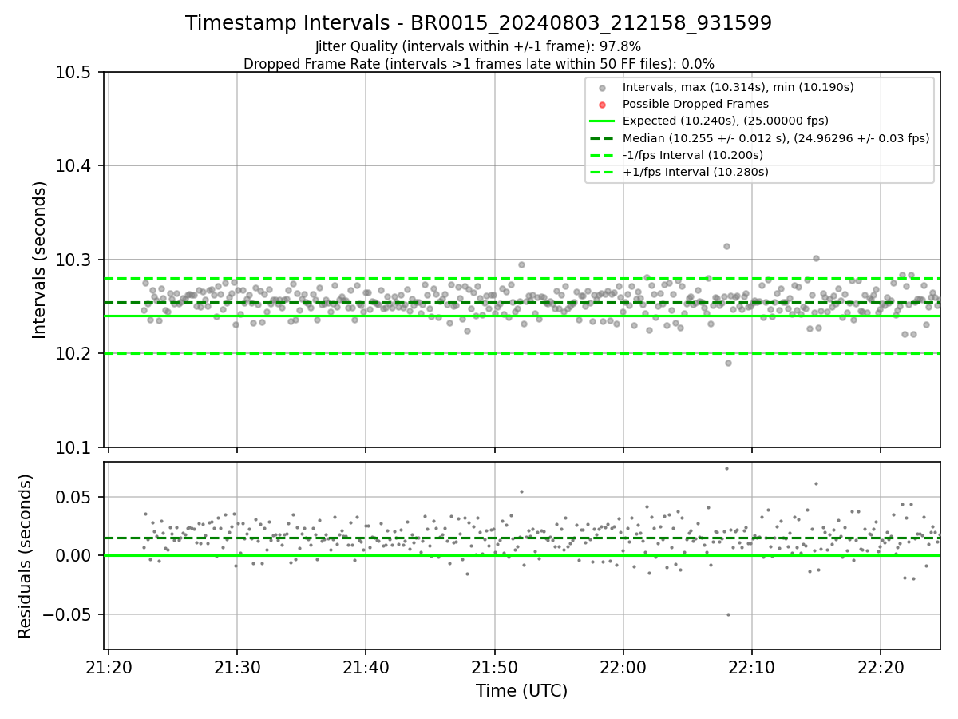This screenshot has width=958, height=719.
Task: Click legend entry '-1/fps Interval (10.200s)'
Action: (693, 155)
